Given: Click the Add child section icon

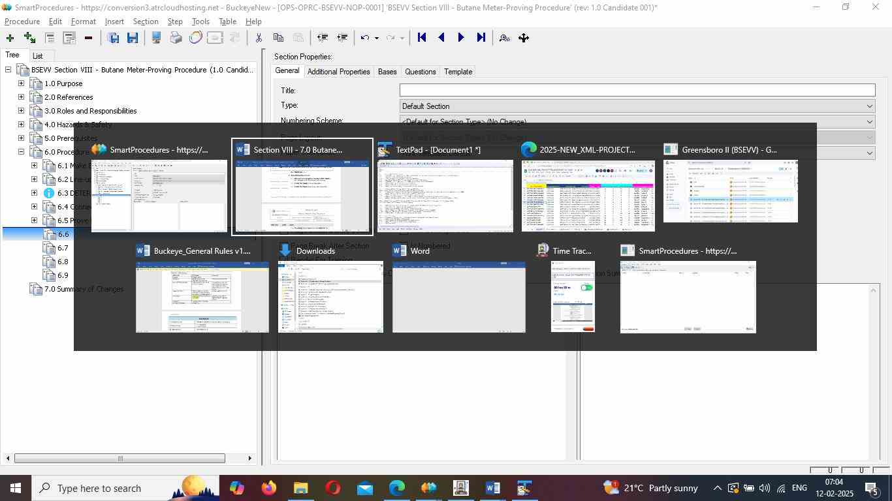Looking at the screenshot, I should click(29, 38).
